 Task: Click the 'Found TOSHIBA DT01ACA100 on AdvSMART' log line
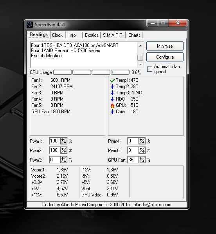point(75,45)
